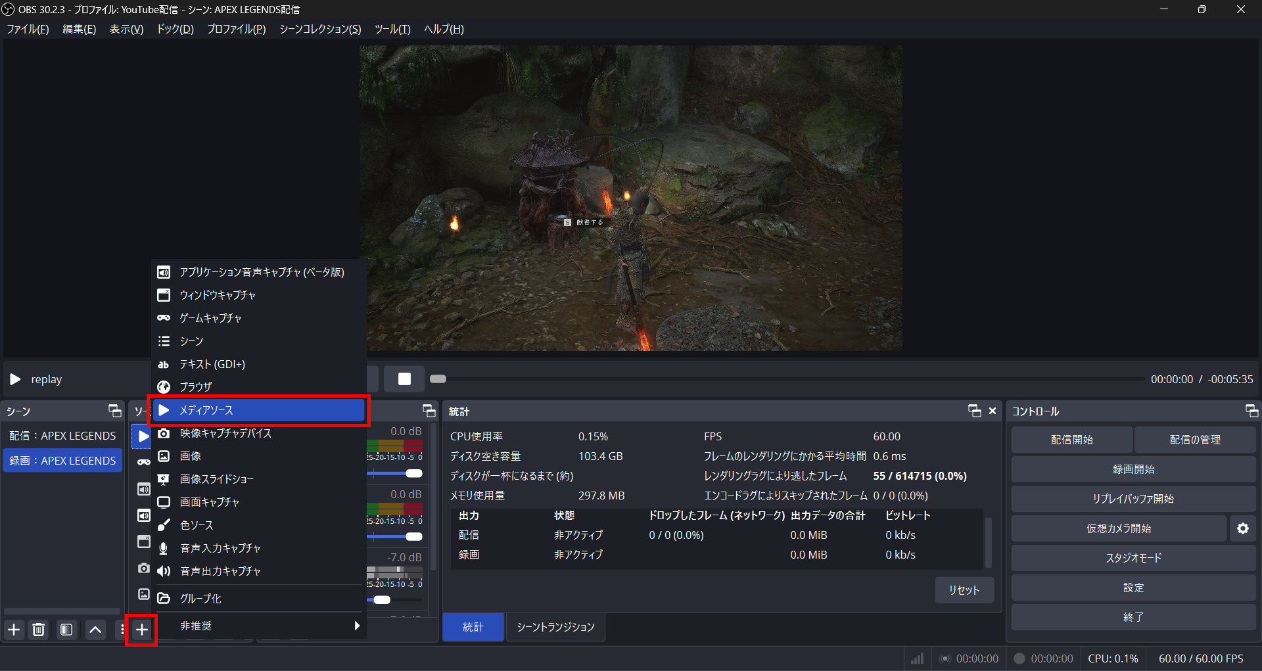1262x671 pixels.
Task: Add a new scene with plus button
Action: point(14,630)
